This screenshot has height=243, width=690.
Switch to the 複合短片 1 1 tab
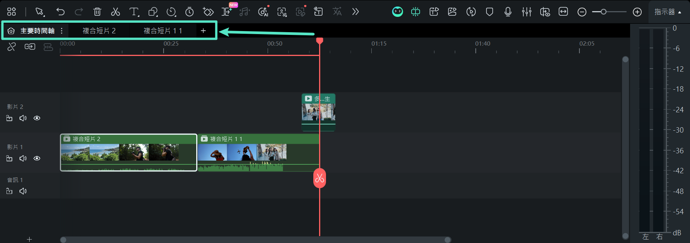click(163, 31)
